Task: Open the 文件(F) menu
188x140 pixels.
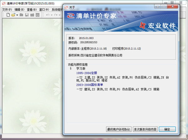Action: pyautogui.click(x=7, y=10)
